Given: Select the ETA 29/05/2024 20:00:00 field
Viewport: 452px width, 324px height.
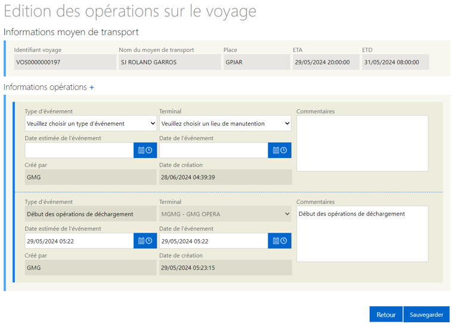Looking at the screenshot, I should click(x=326, y=62).
